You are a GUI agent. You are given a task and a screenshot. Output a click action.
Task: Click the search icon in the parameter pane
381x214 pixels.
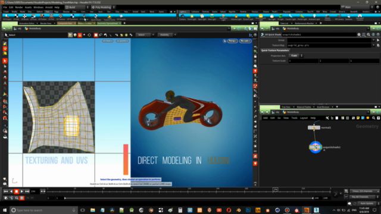[368, 34]
